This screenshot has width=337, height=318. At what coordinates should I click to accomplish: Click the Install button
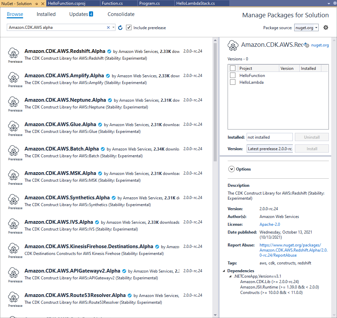[x=312, y=148]
